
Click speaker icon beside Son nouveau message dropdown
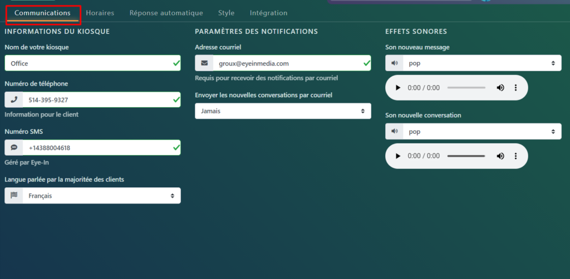395,63
